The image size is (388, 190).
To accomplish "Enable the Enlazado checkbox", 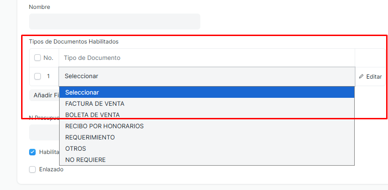I will (x=32, y=169).
